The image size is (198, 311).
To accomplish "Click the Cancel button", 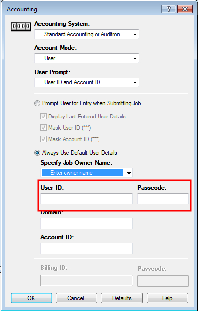I will (76, 298).
